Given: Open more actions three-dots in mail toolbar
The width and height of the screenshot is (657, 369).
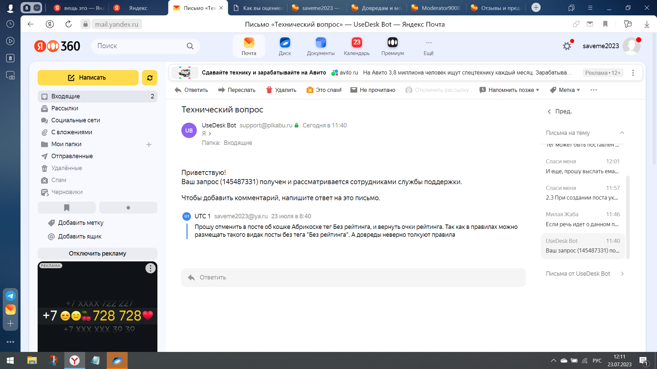Looking at the screenshot, I should tap(594, 90).
